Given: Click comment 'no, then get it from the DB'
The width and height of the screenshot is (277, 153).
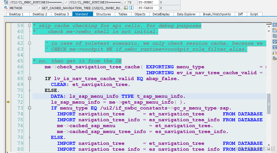Looking at the screenshot, I should click(x=80, y=61).
